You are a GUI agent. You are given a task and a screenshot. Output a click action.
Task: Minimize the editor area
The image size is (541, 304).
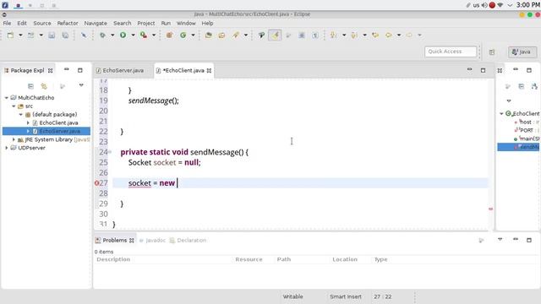pos(470,70)
